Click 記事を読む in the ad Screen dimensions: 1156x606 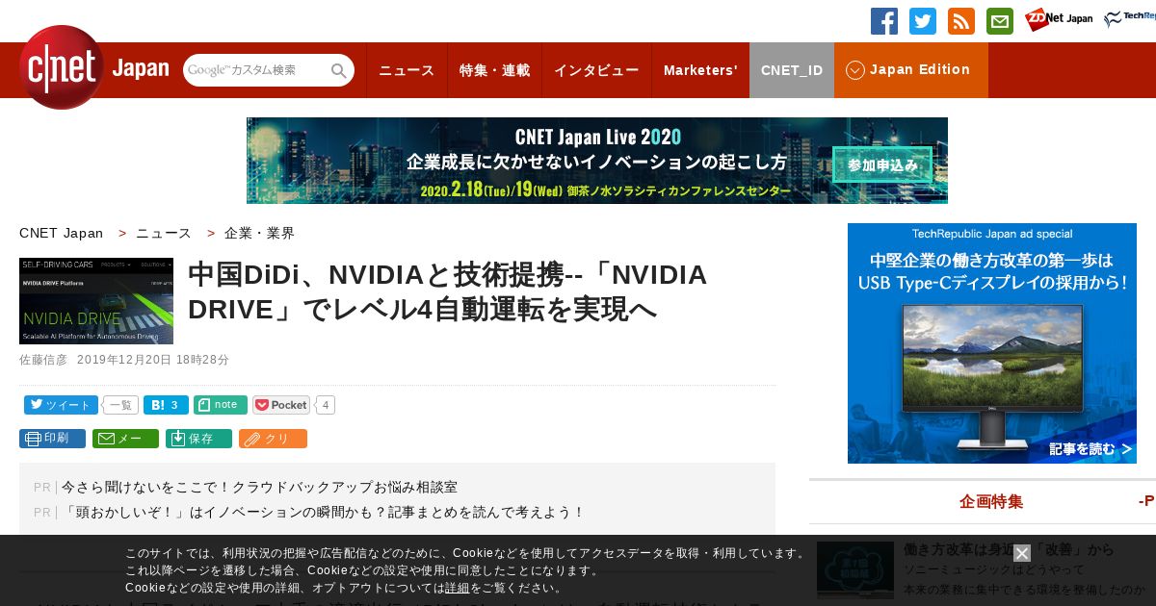tap(1090, 449)
